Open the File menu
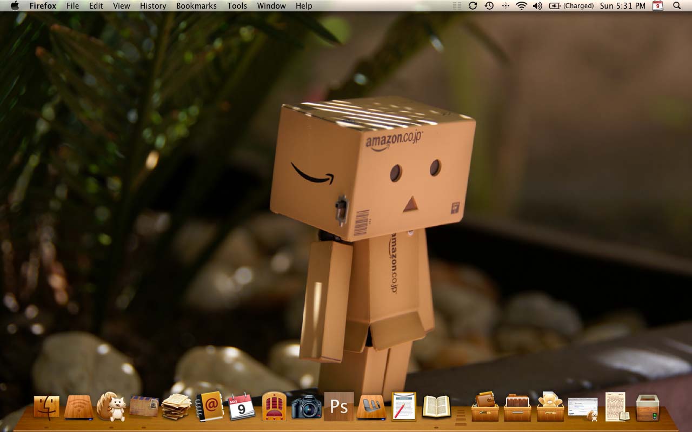 pyautogui.click(x=72, y=6)
